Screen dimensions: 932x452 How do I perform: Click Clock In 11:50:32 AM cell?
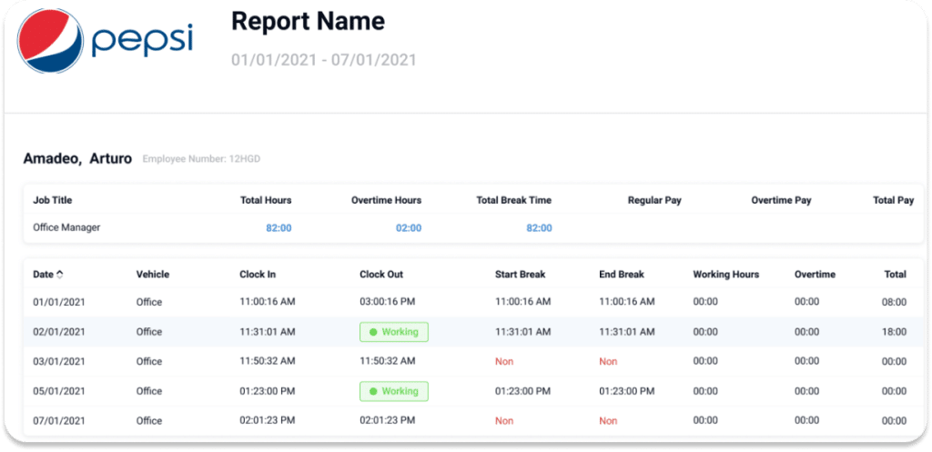point(268,361)
